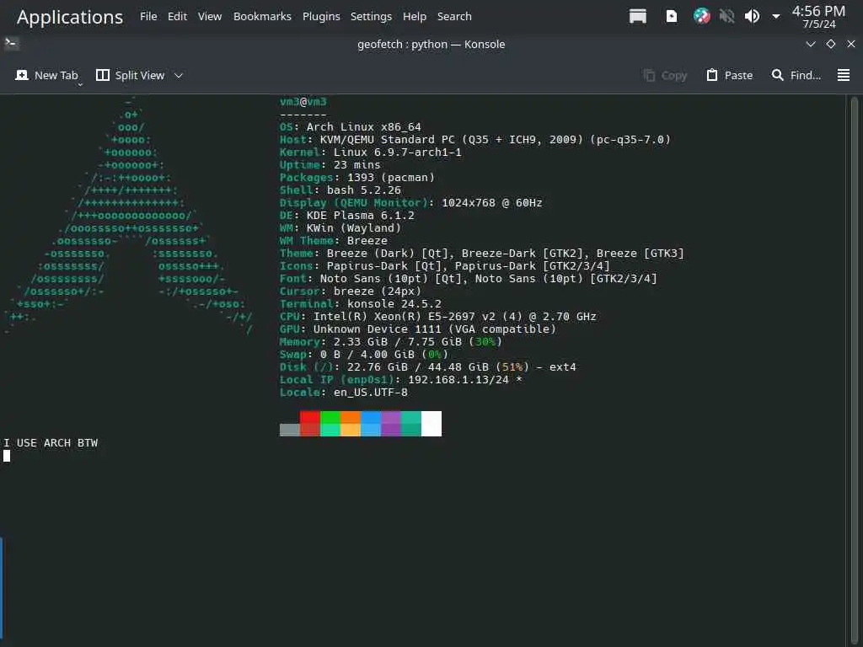This screenshot has width=863, height=647.
Task: Click the terminal cursor block
Action: (x=7, y=456)
